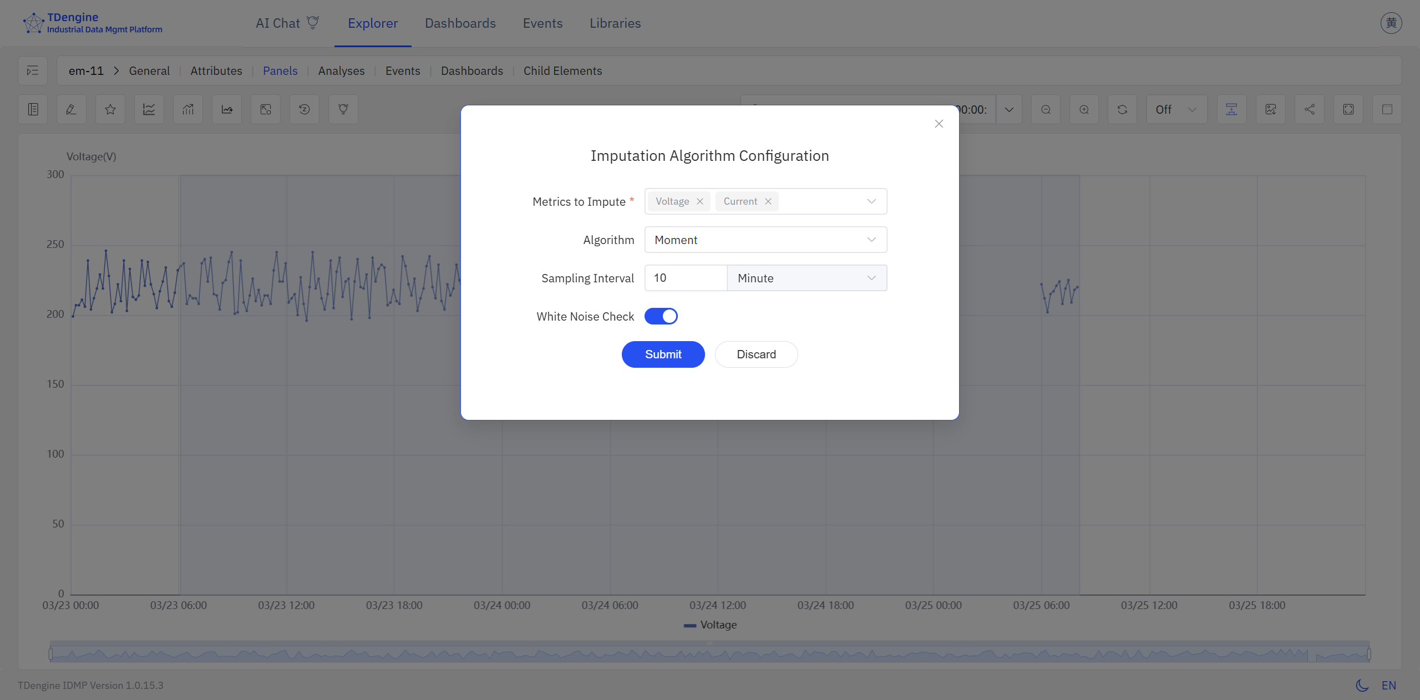Open the Algorithm dropdown showing Moment
1420x700 pixels.
(x=765, y=240)
